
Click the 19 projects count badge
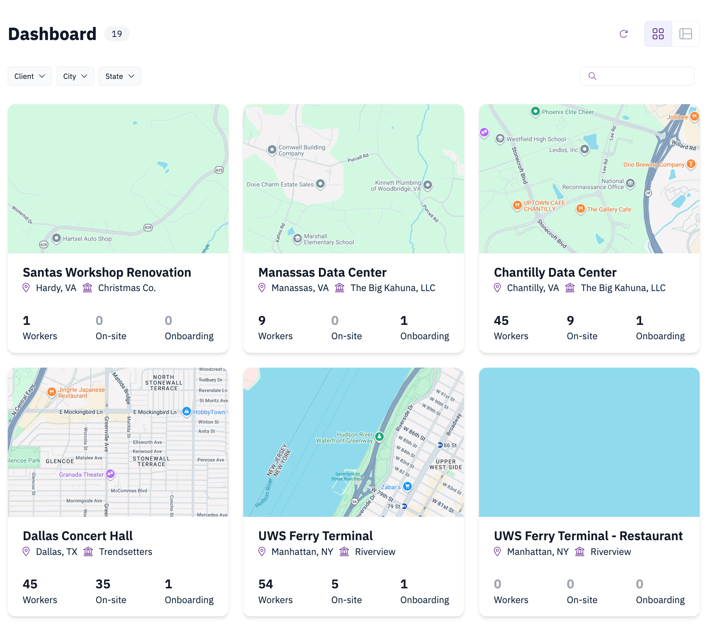(x=117, y=34)
